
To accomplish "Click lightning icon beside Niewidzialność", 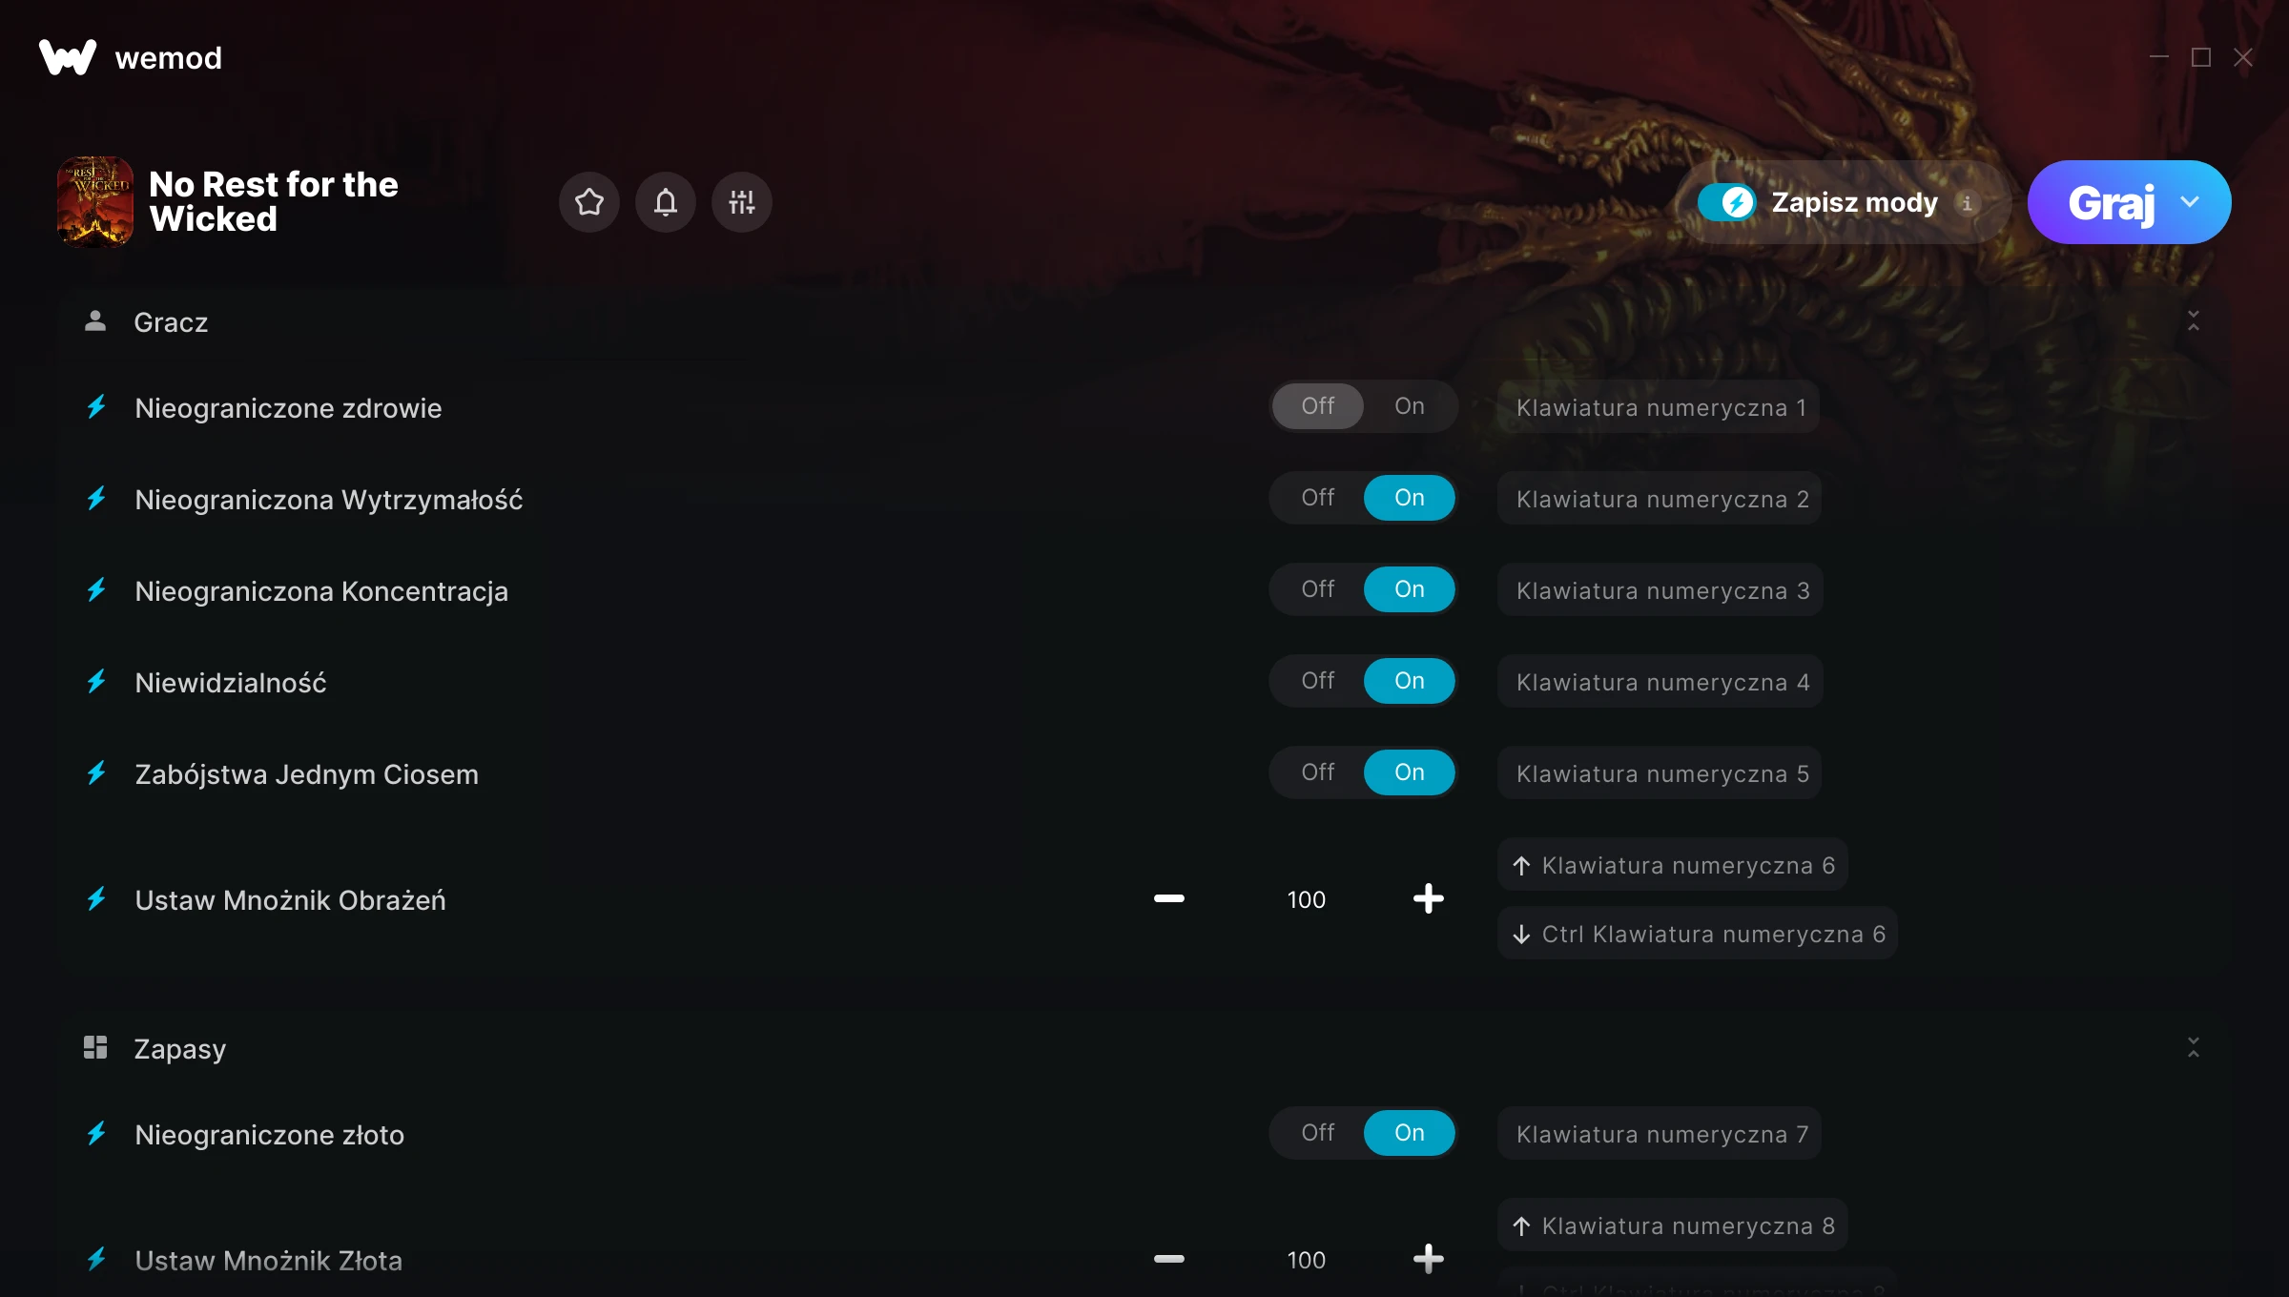I will (x=96, y=681).
